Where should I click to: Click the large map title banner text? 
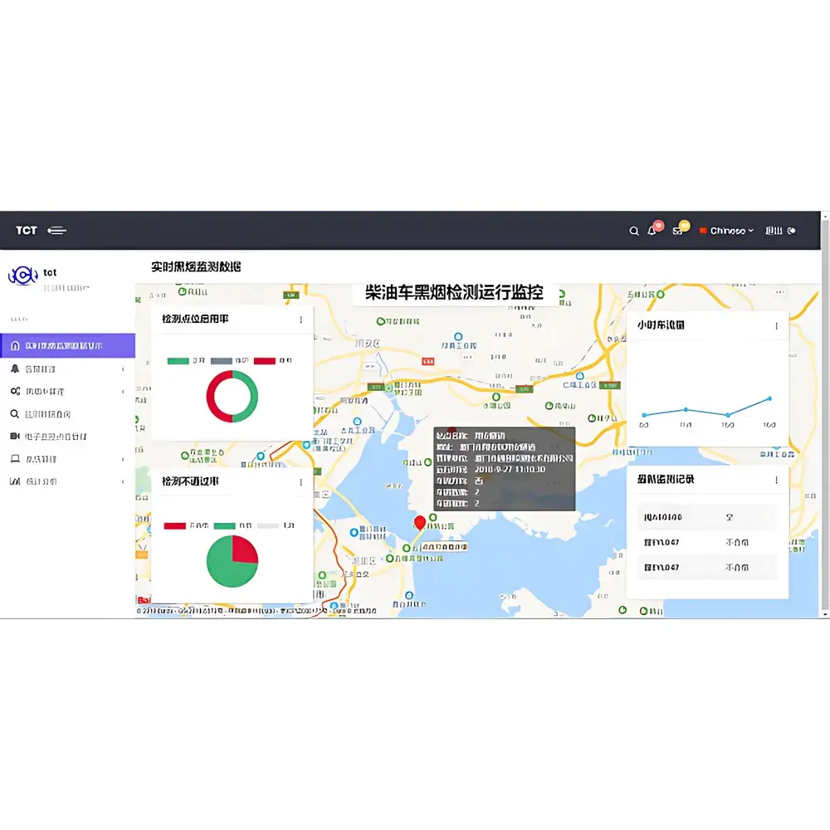(x=454, y=293)
